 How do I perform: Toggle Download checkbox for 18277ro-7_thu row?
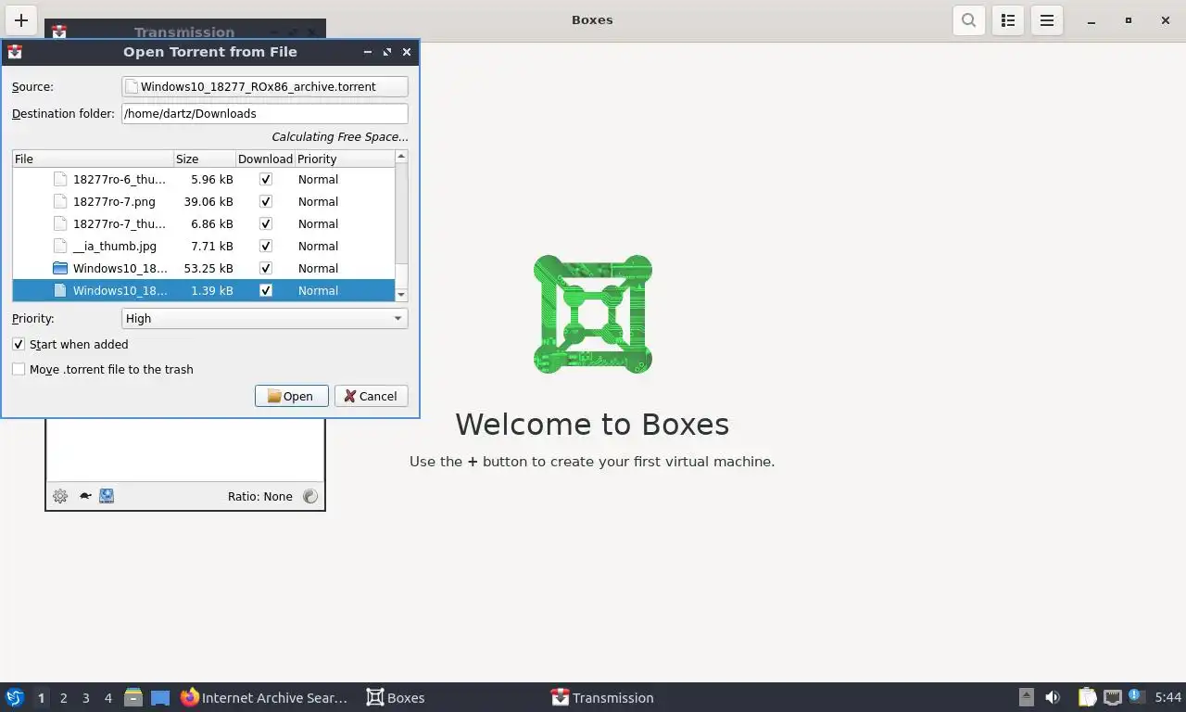(x=266, y=223)
